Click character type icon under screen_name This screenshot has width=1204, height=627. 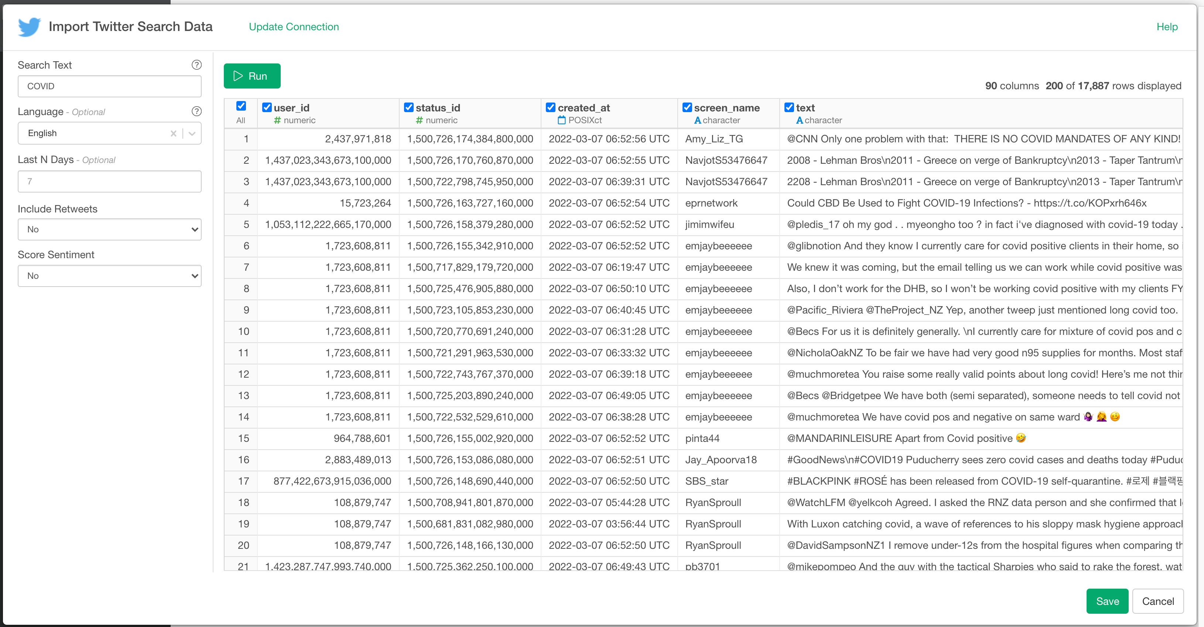tap(697, 121)
